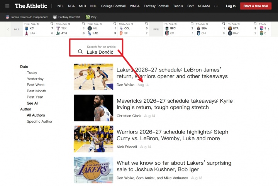Open comments icon on SEA vs CHI game
This screenshot has height=186, width=278.
pos(224,24)
